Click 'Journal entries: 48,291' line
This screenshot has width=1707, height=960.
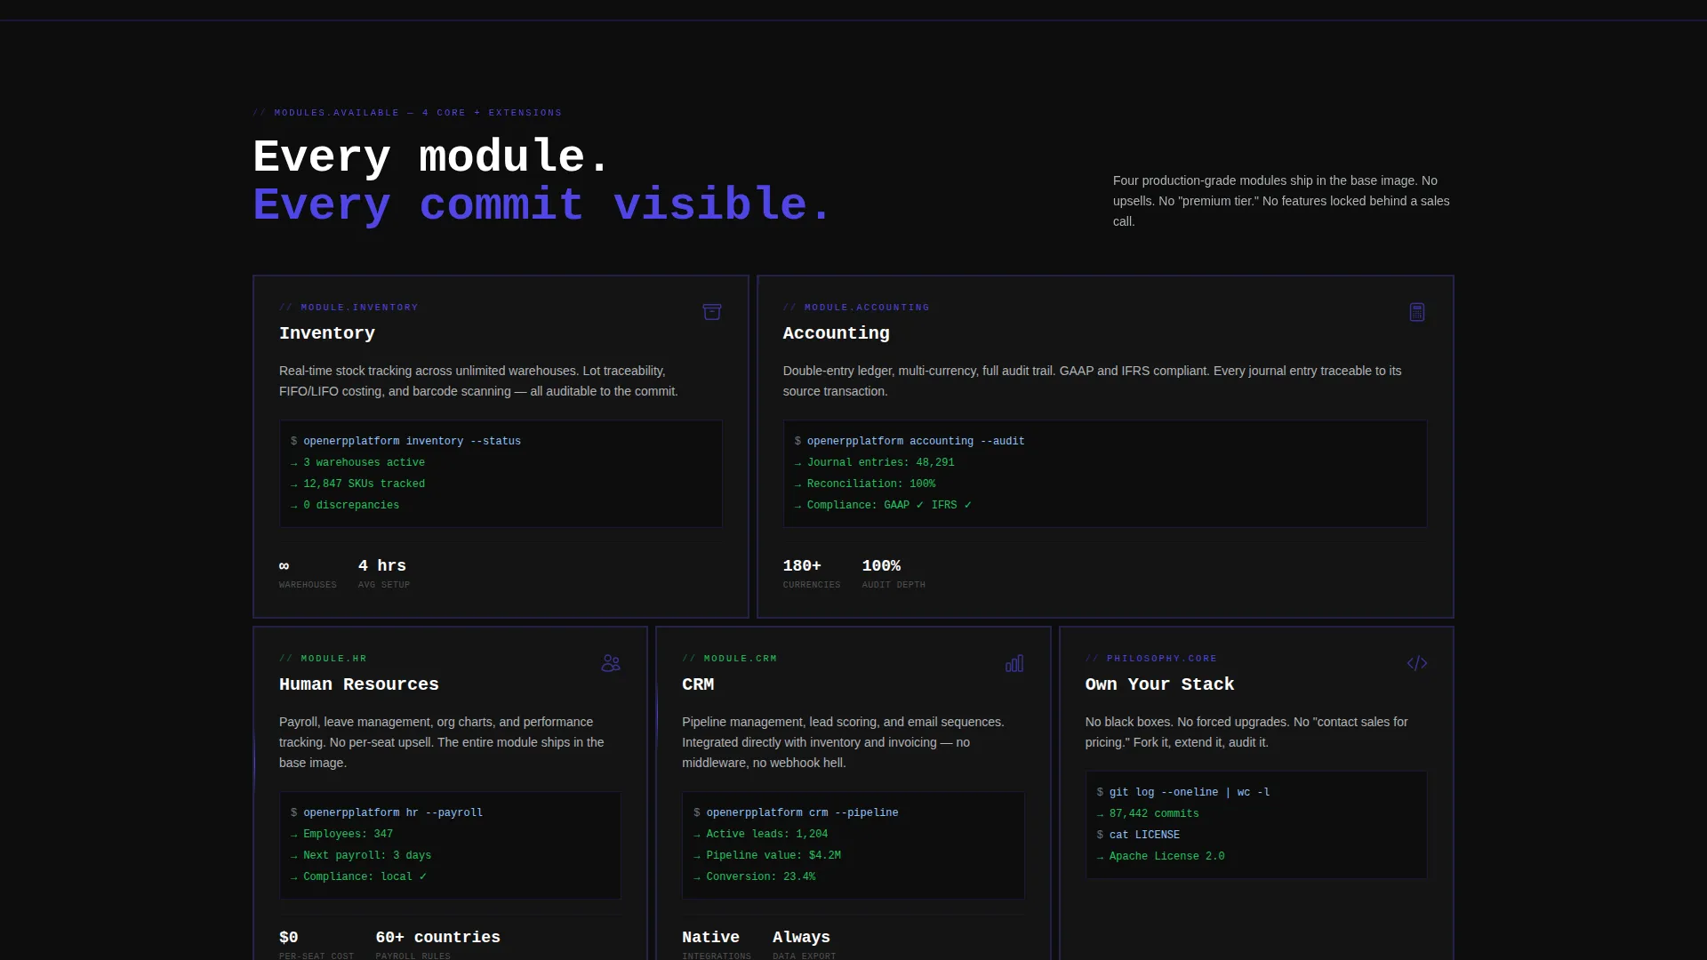click(880, 462)
